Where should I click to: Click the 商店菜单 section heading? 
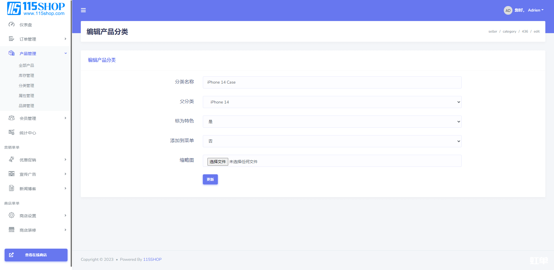12,203
